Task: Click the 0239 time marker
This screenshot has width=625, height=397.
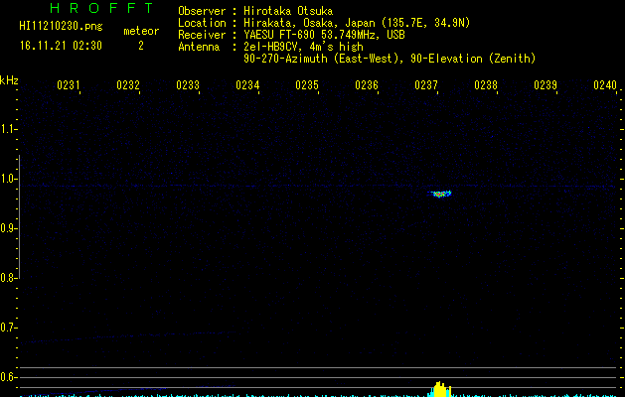Action: coord(546,85)
